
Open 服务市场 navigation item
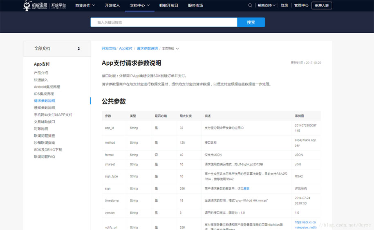coord(195,5)
